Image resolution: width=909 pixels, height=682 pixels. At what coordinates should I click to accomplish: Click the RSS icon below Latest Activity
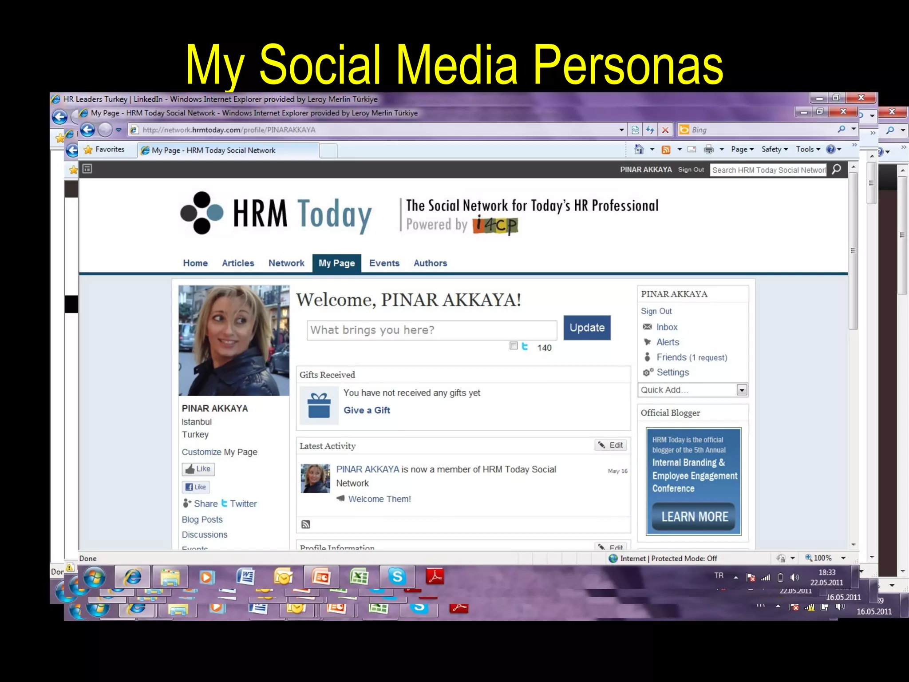point(306,524)
